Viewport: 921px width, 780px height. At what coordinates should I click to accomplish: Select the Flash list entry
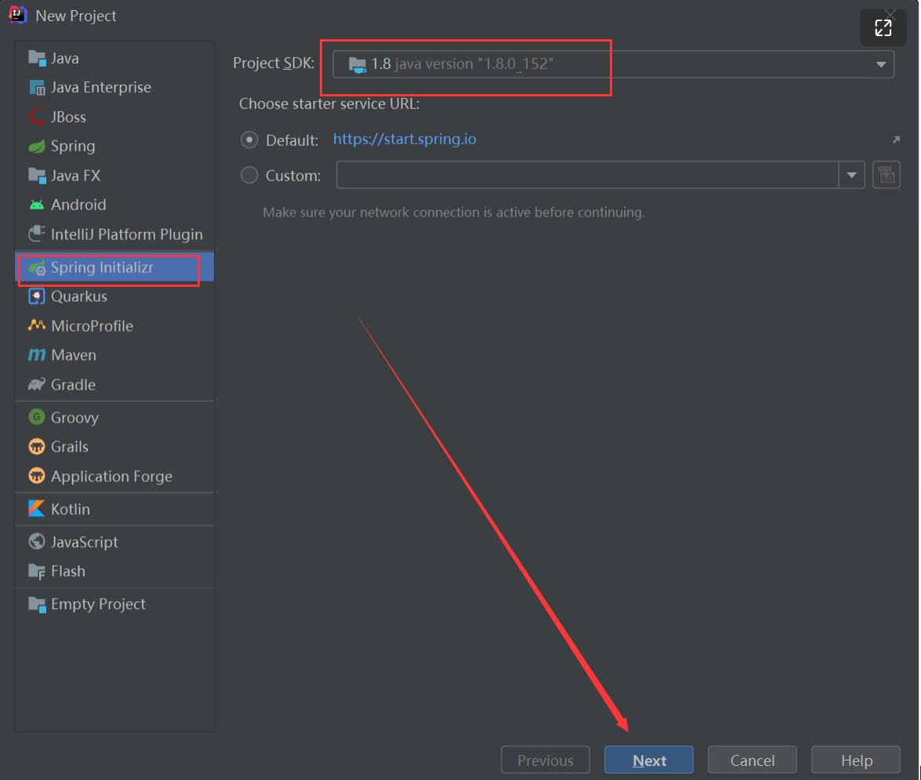tap(114, 571)
